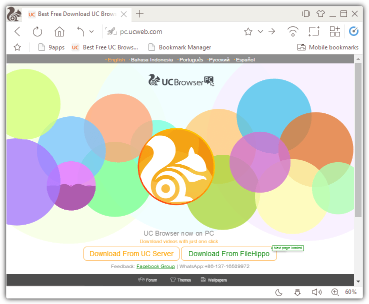Open the themes shirt icon in title bar

[x=320, y=14]
